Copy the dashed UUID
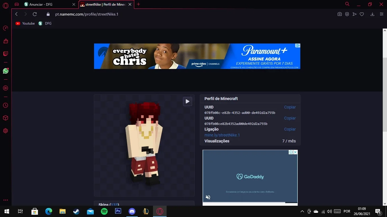 click(290, 107)
